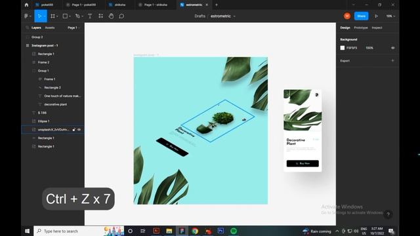Click the taskbar search box
Image resolution: width=420 pixels, height=236 pixels.
click(x=79, y=231)
